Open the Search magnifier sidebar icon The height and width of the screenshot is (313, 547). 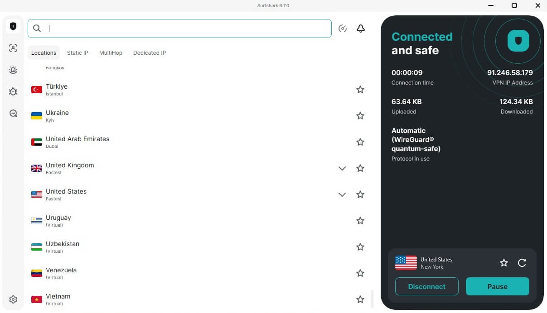click(13, 114)
